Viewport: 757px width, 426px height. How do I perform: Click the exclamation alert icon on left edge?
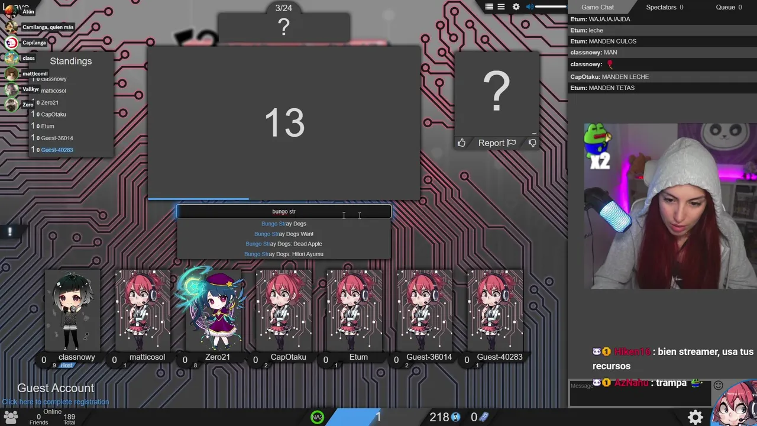tap(9, 232)
